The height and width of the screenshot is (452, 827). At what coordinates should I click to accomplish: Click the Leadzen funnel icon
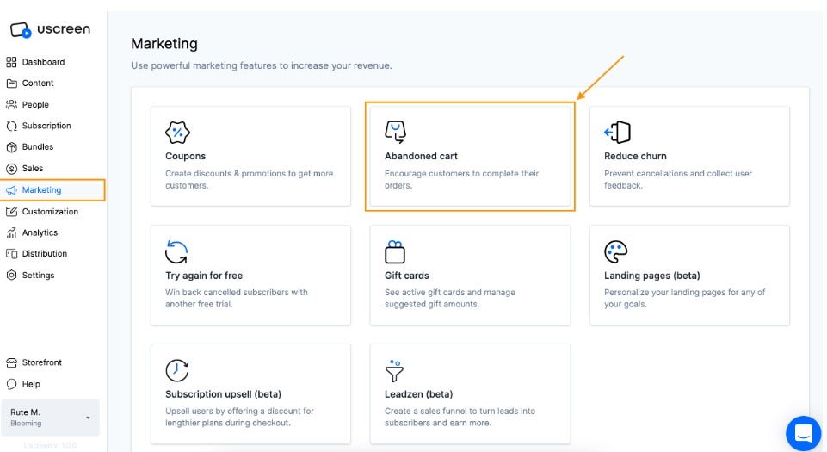point(394,371)
